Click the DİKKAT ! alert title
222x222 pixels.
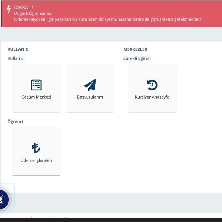point(23,8)
